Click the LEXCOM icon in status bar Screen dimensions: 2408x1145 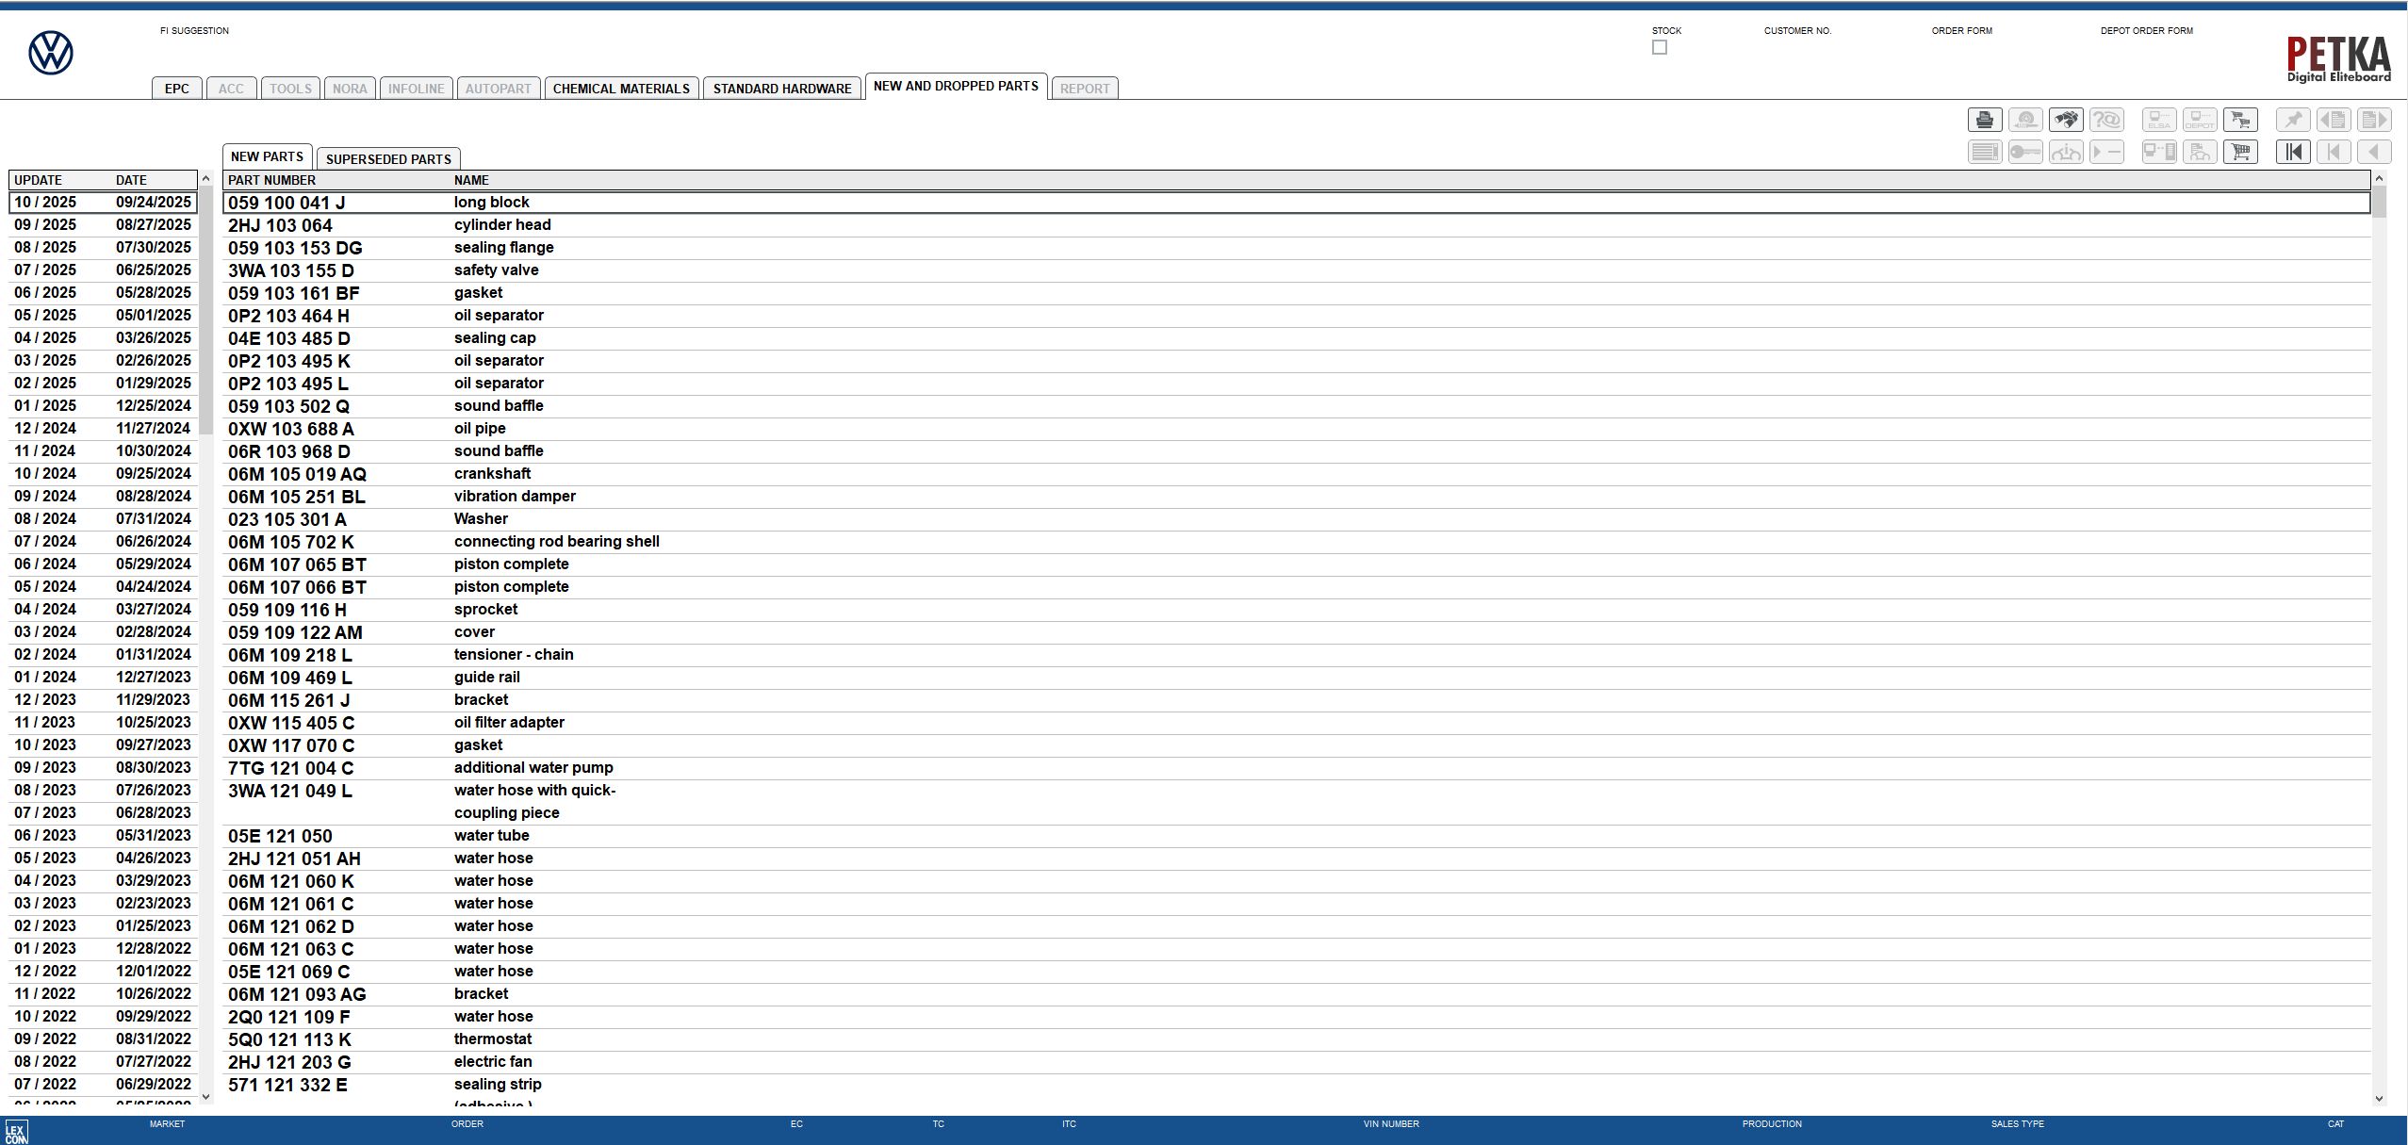pos(16,1132)
